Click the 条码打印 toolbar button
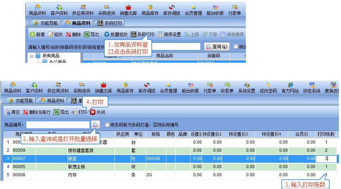The image size is (341, 189). click(142, 34)
